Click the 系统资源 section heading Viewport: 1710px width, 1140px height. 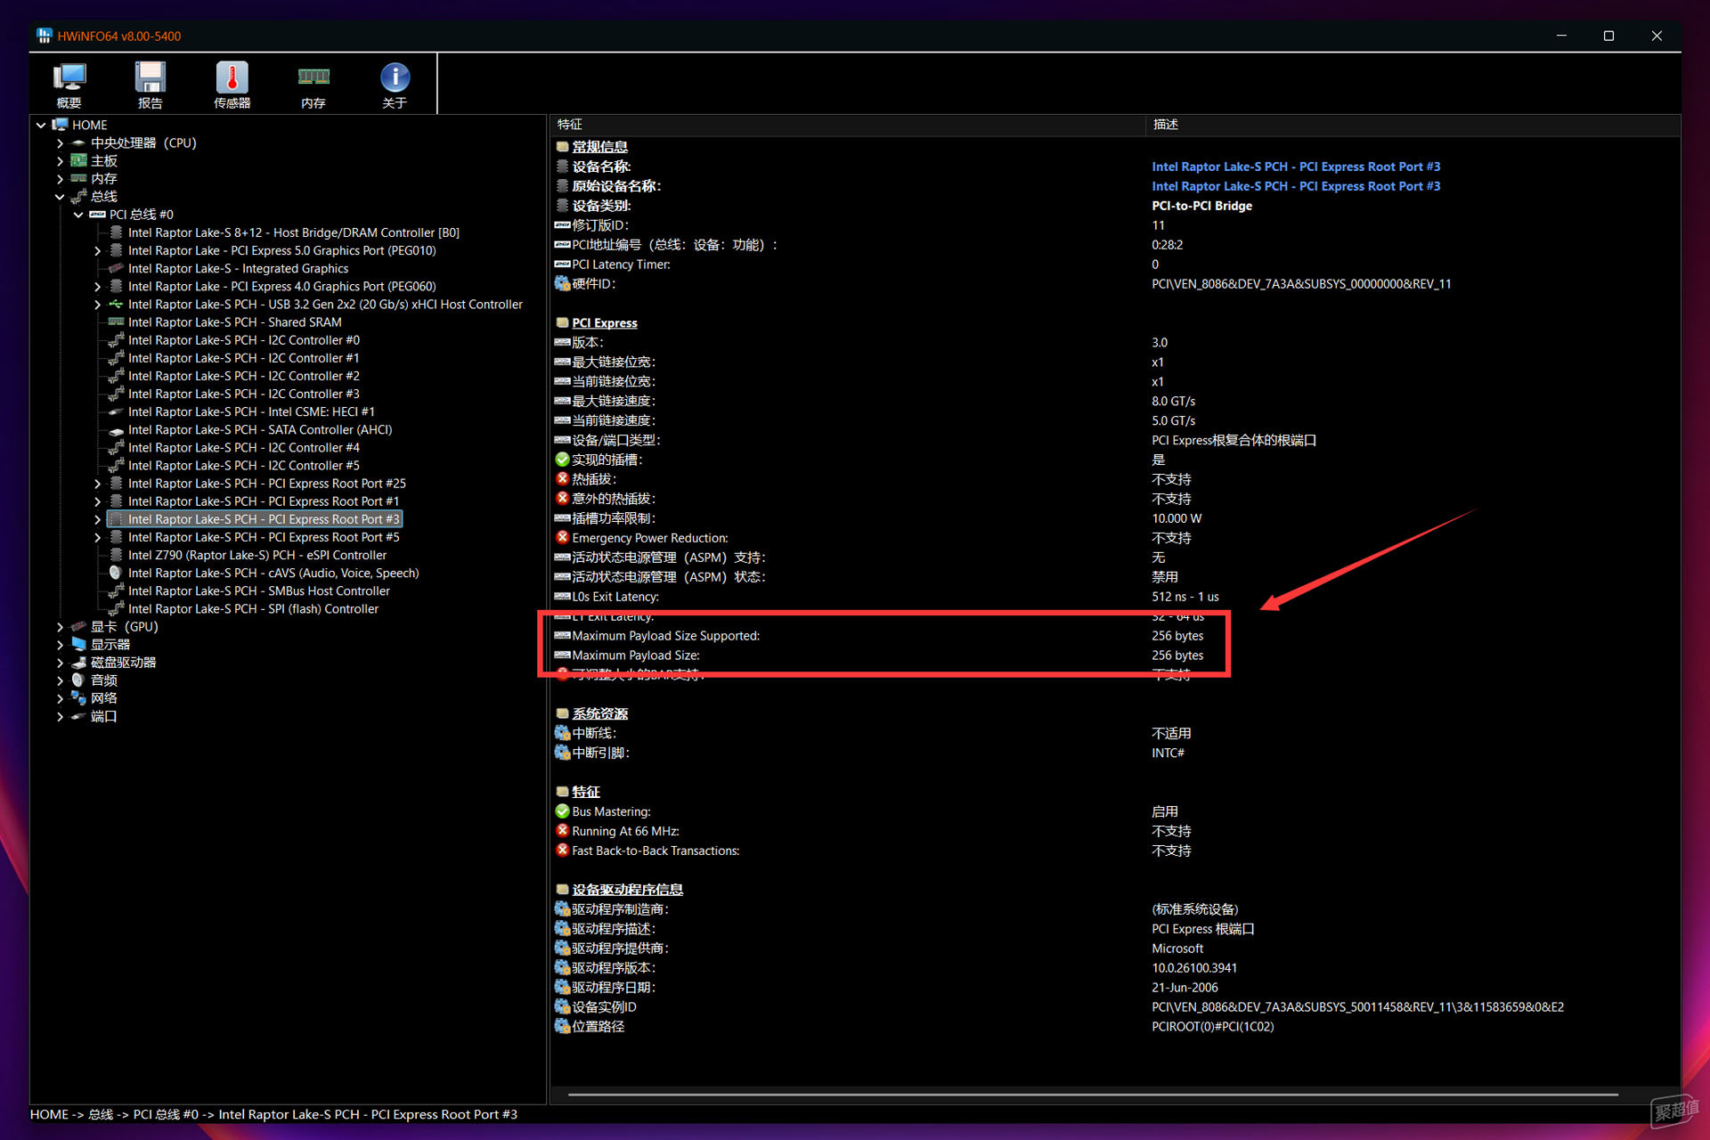click(599, 713)
